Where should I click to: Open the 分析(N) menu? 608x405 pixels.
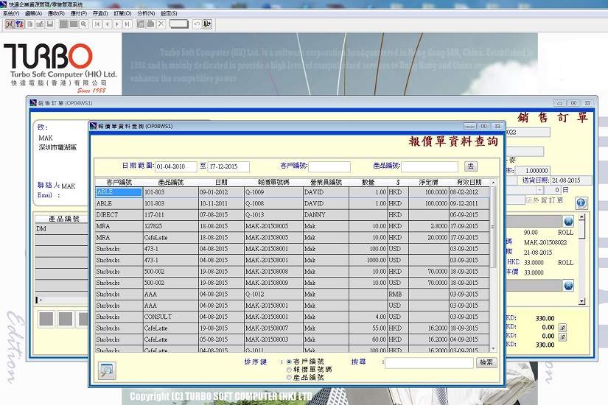click(x=146, y=13)
